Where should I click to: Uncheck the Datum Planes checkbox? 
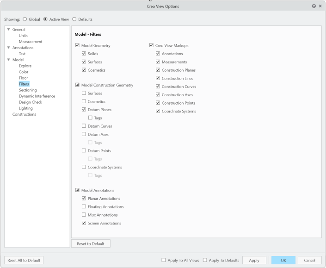pos(84,109)
